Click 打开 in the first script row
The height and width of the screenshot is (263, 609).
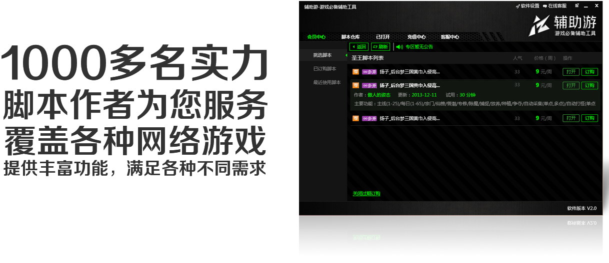(570, 72)
